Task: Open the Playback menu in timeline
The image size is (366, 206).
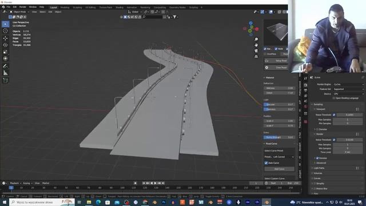Action: coord(15,183)
